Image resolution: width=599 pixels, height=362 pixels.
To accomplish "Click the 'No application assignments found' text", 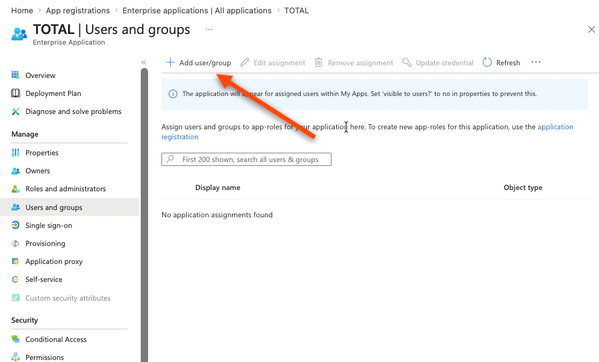I will (x=217, y=215).
